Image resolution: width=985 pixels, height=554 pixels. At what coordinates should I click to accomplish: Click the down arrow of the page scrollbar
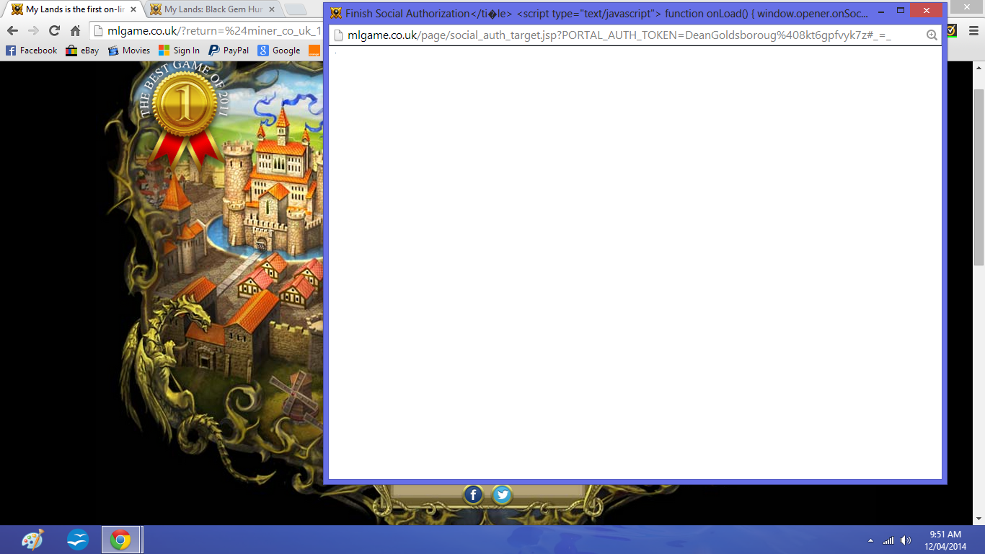coord(979,519)
